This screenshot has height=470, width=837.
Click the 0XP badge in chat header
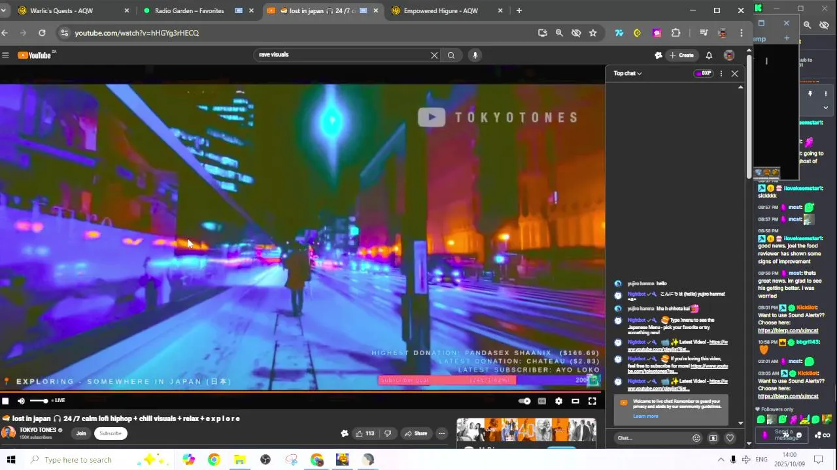click(x=703, y=74)
